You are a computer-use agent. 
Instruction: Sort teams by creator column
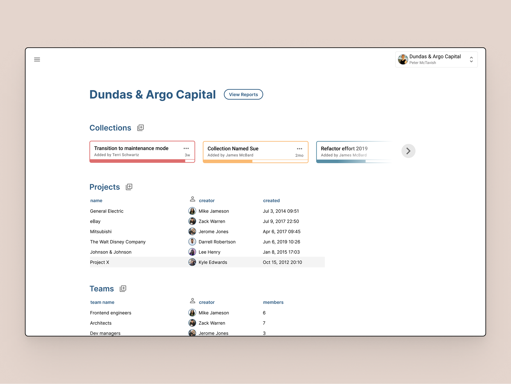coord(207,302)
